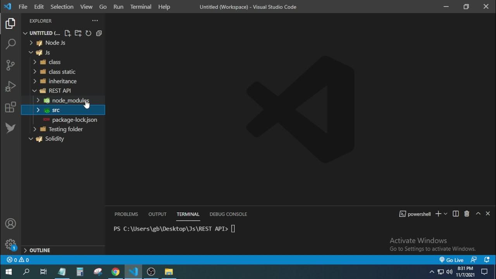Open the Selection menu
This screenshot has width=496, height=279.
[x=62, y=7]
